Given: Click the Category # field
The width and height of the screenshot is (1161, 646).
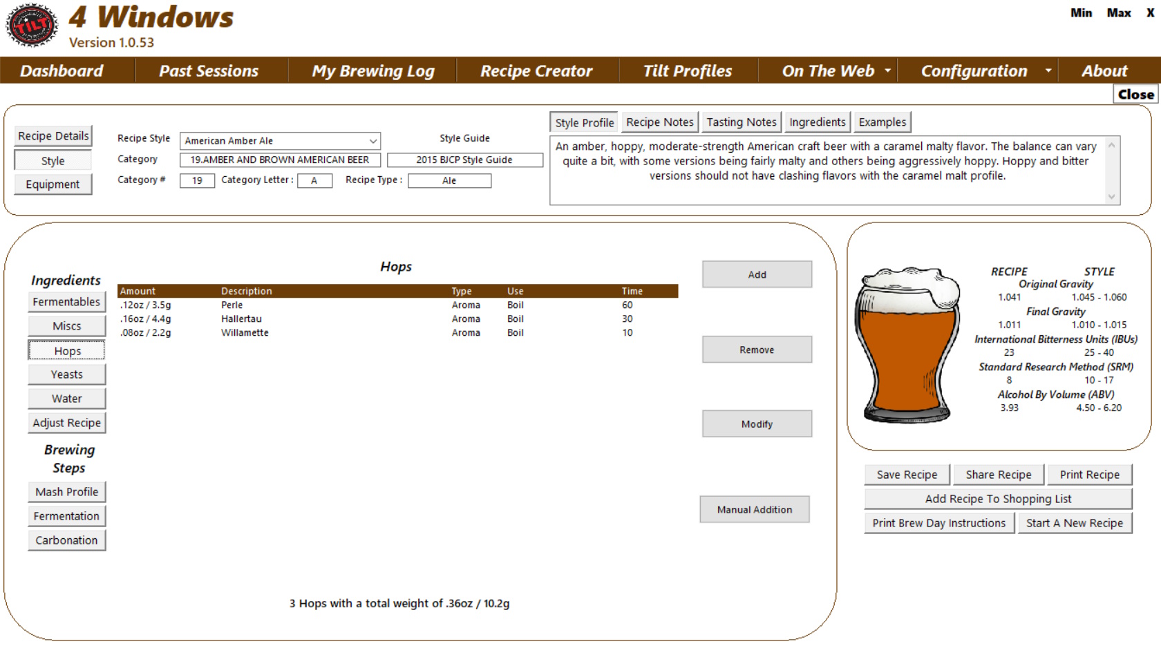Looking at the screenshot, I should [197, 180].
